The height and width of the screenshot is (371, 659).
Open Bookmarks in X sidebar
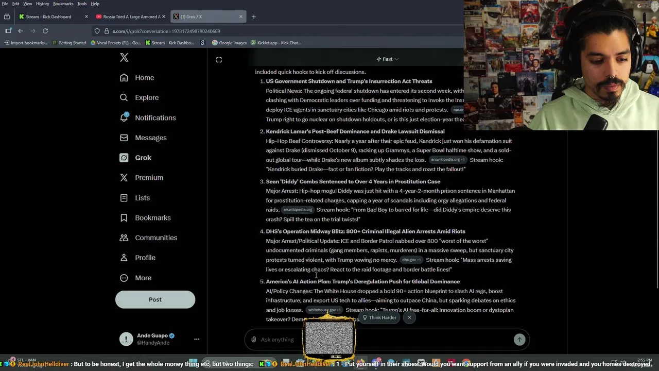(145, 218)
